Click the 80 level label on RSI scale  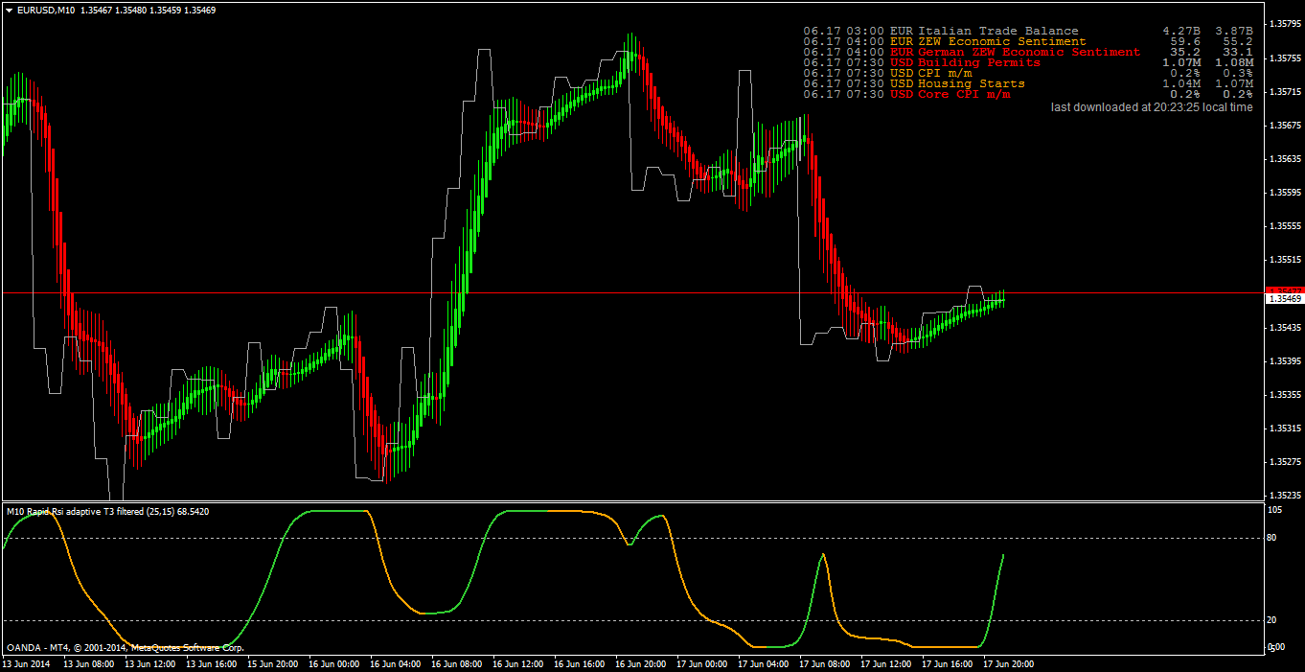pos(1273,538)
